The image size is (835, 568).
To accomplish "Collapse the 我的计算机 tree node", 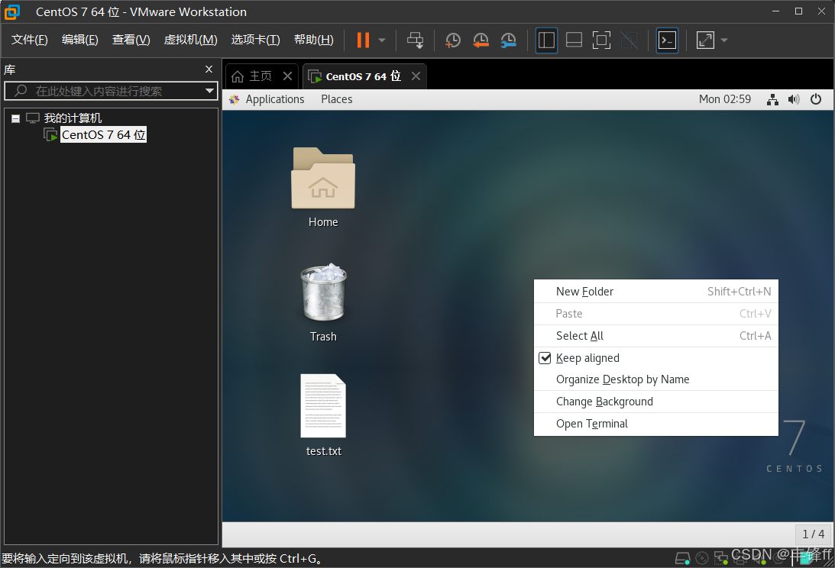I will pyautogui.click(x=15, y=118).
